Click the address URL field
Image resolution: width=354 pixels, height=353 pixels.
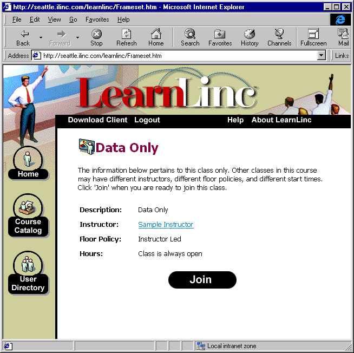pos(174,56)
